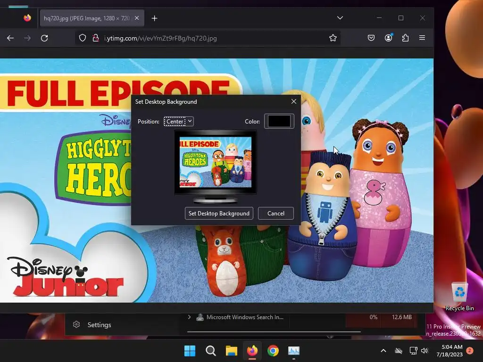Image resolution: width=483 pixels, height=362 pixels.
Task: Open the Pocket save icon
Action: pos(371,38)
